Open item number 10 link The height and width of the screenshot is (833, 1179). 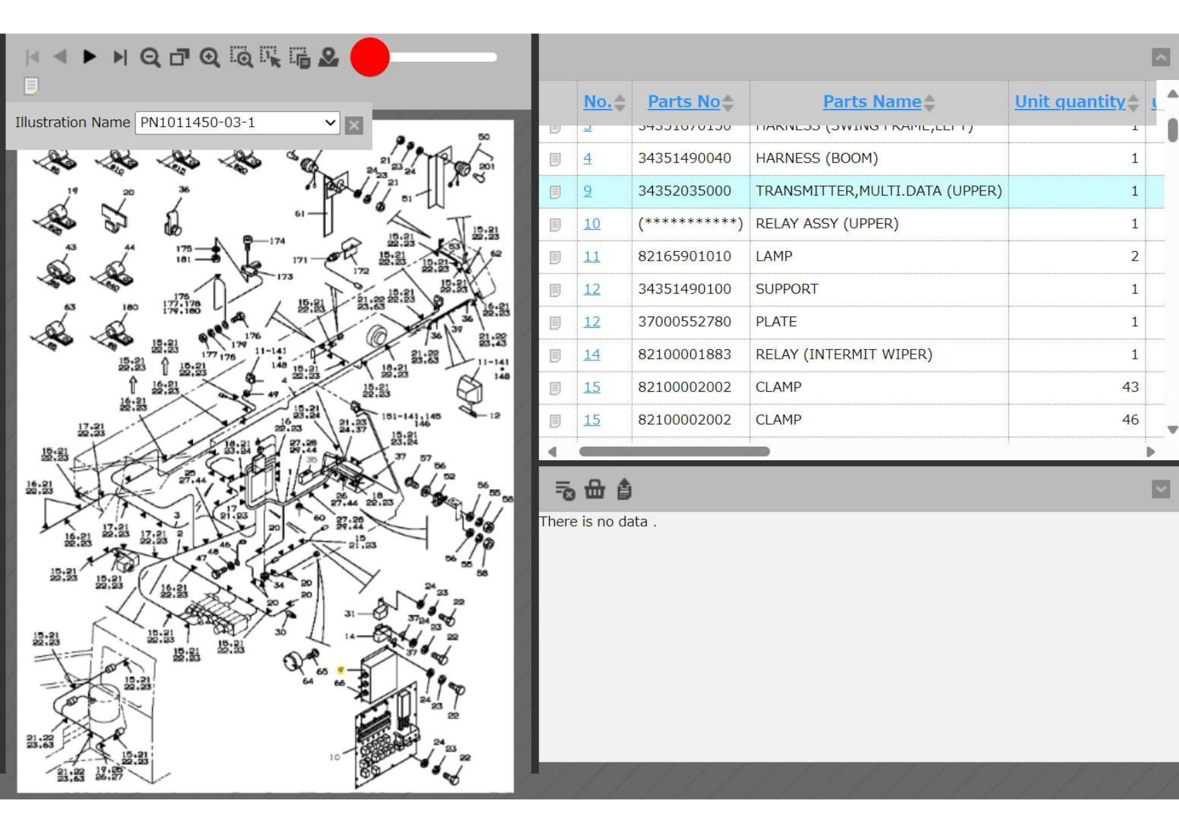pos(592,224)
